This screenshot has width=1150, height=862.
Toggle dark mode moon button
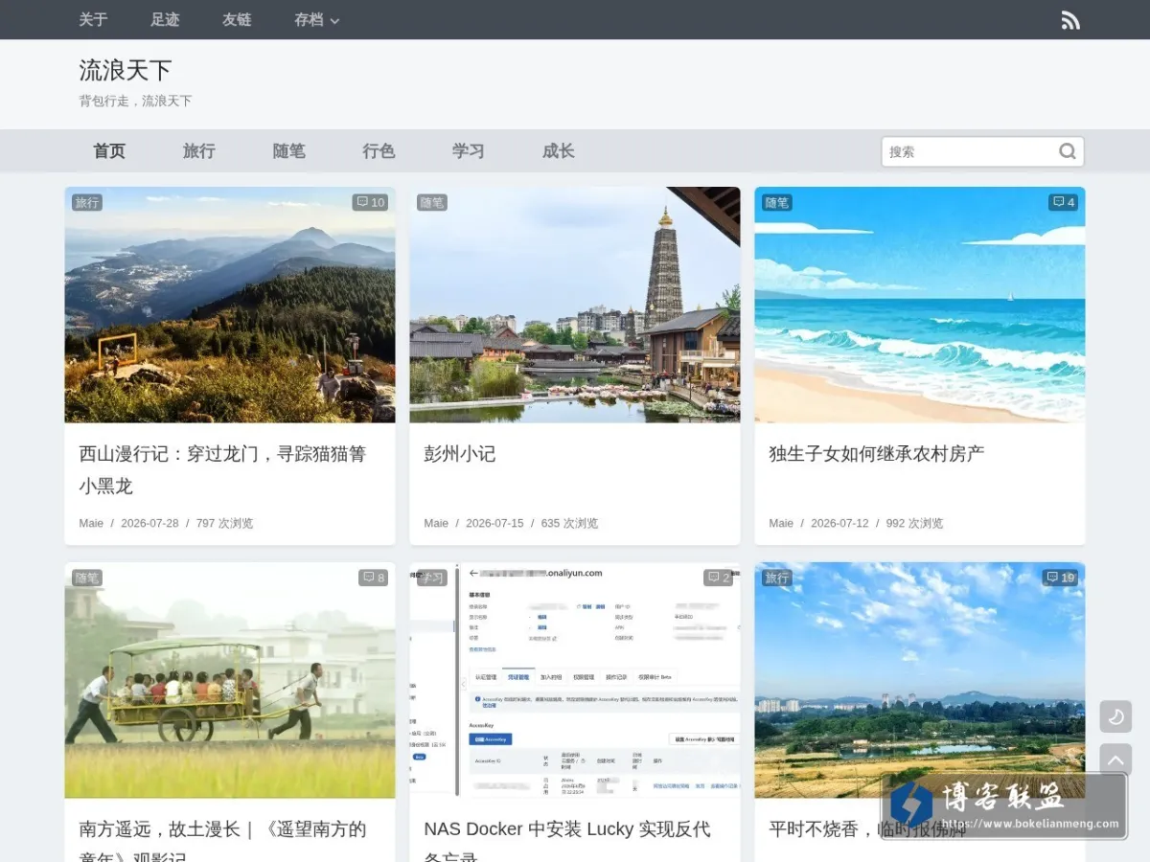(x=1115, y=716)
